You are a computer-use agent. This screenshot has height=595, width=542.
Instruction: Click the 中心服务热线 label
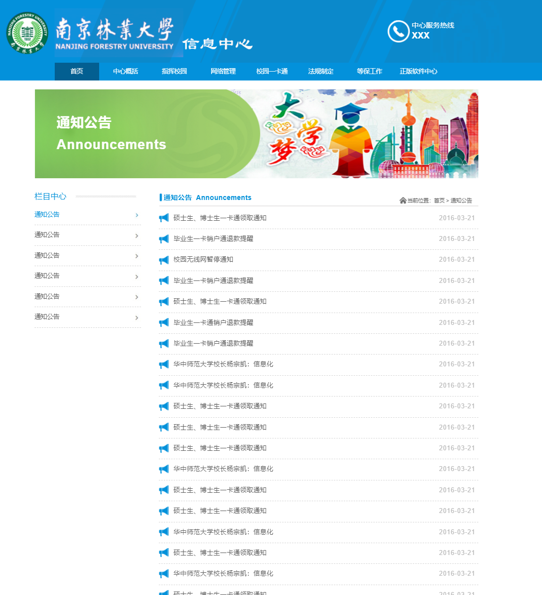(x=433, y=25)
